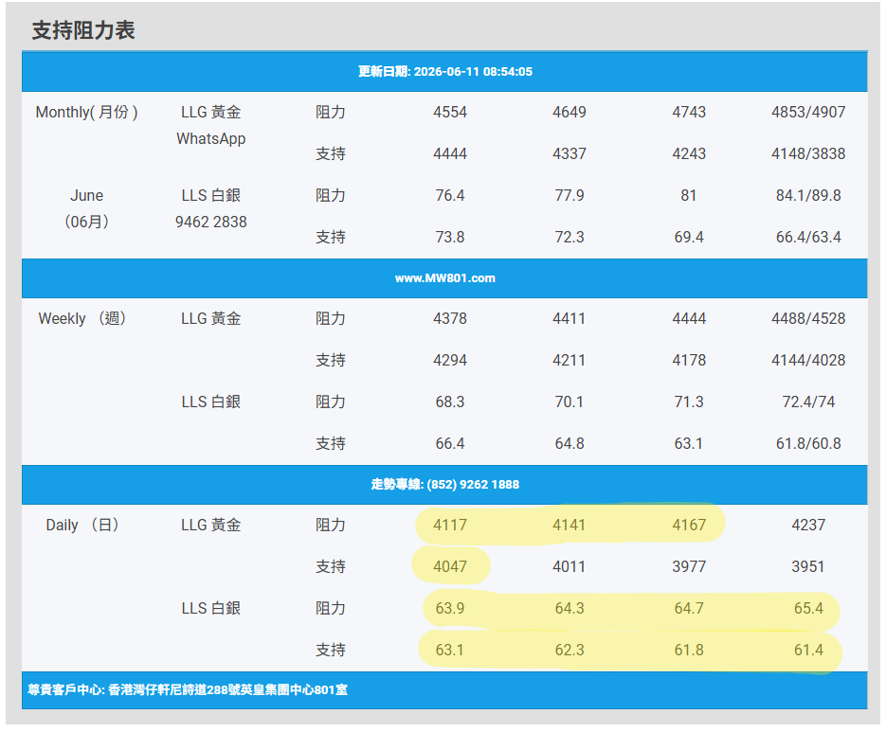Click daily silver support value 61.4
Screen dimensions: 886x732
[808, 651]
